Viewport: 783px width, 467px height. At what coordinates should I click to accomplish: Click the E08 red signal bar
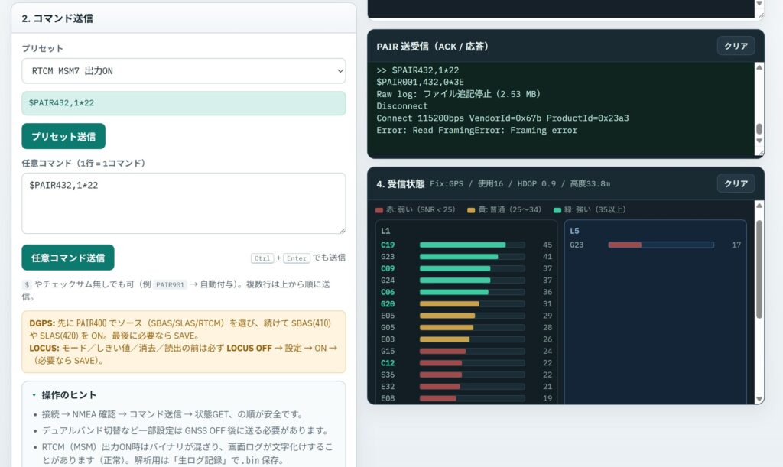click(x=472, y=398)
